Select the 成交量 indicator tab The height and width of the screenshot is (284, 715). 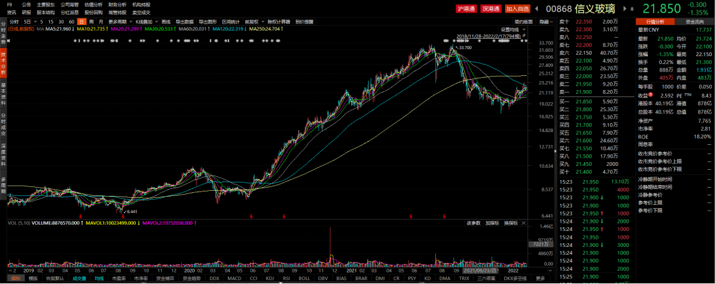(x=79, y=278)
